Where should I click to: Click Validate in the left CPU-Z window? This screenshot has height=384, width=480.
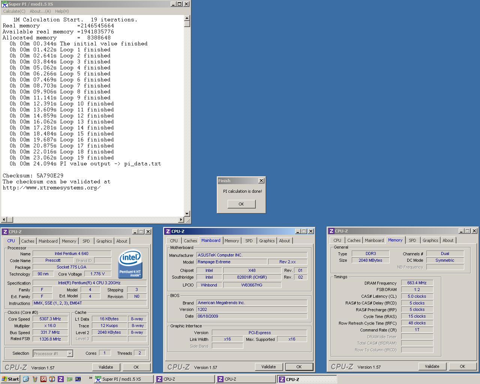point(106,367)
